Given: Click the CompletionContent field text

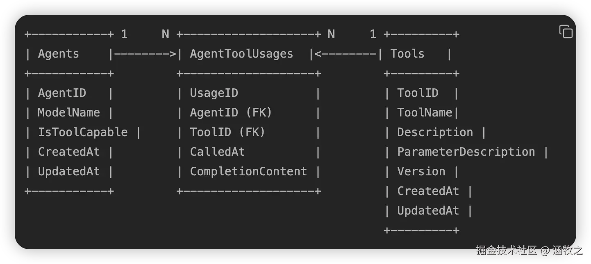Looking at the screenshot, I should pyautogui.click(x=248, y=172).
